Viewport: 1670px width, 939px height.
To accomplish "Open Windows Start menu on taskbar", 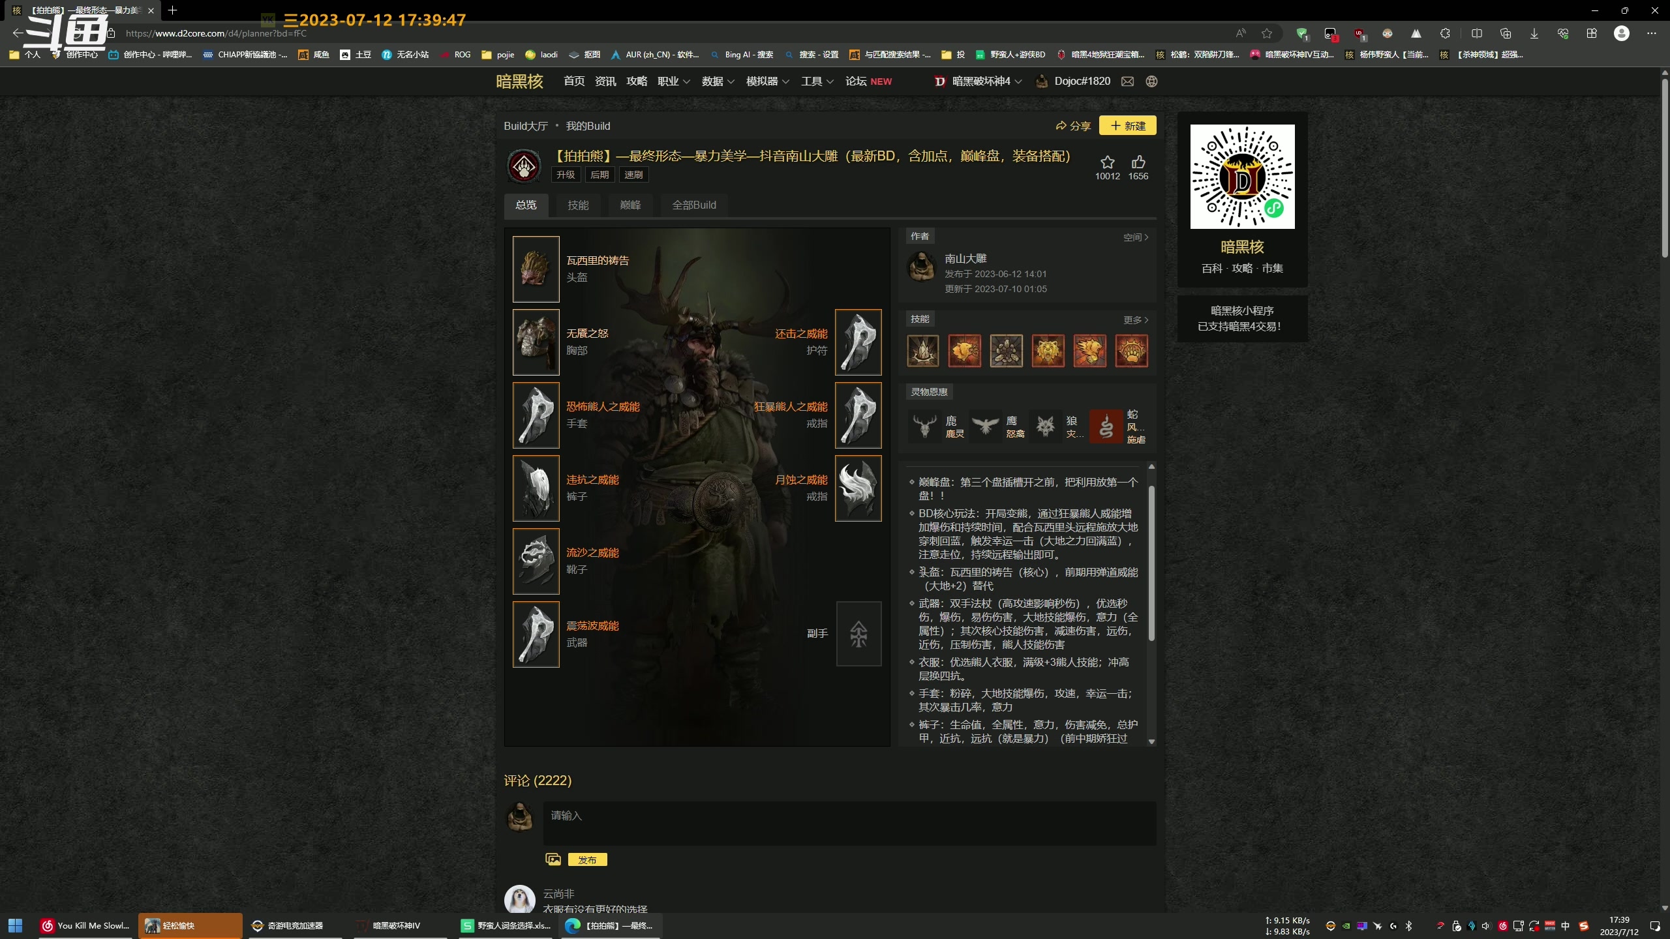I will click(15, 925).
